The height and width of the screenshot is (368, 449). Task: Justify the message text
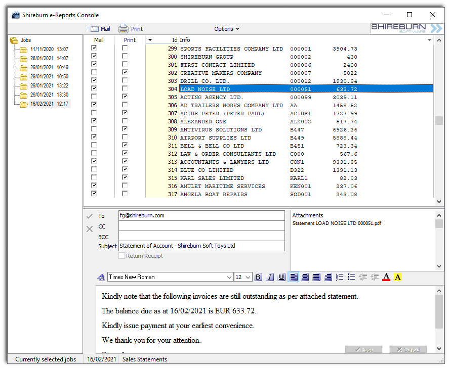point(316,277)
